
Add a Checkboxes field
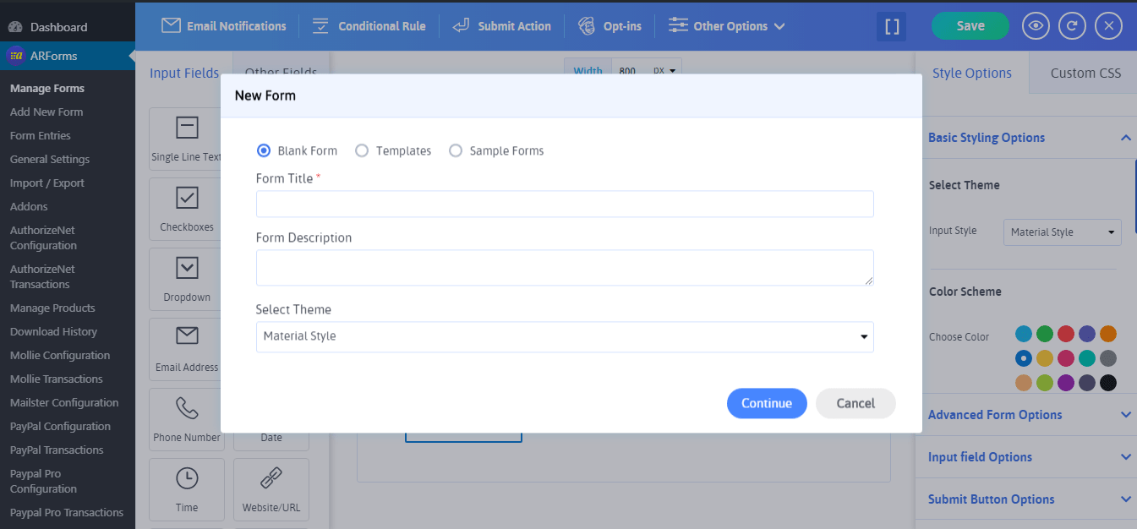click(187, 208)
